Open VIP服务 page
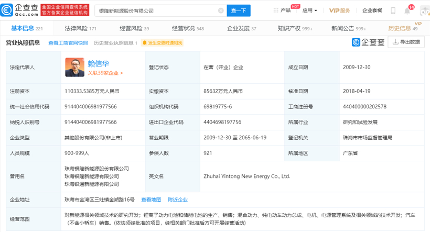The image size is (430, 232). 339,10
